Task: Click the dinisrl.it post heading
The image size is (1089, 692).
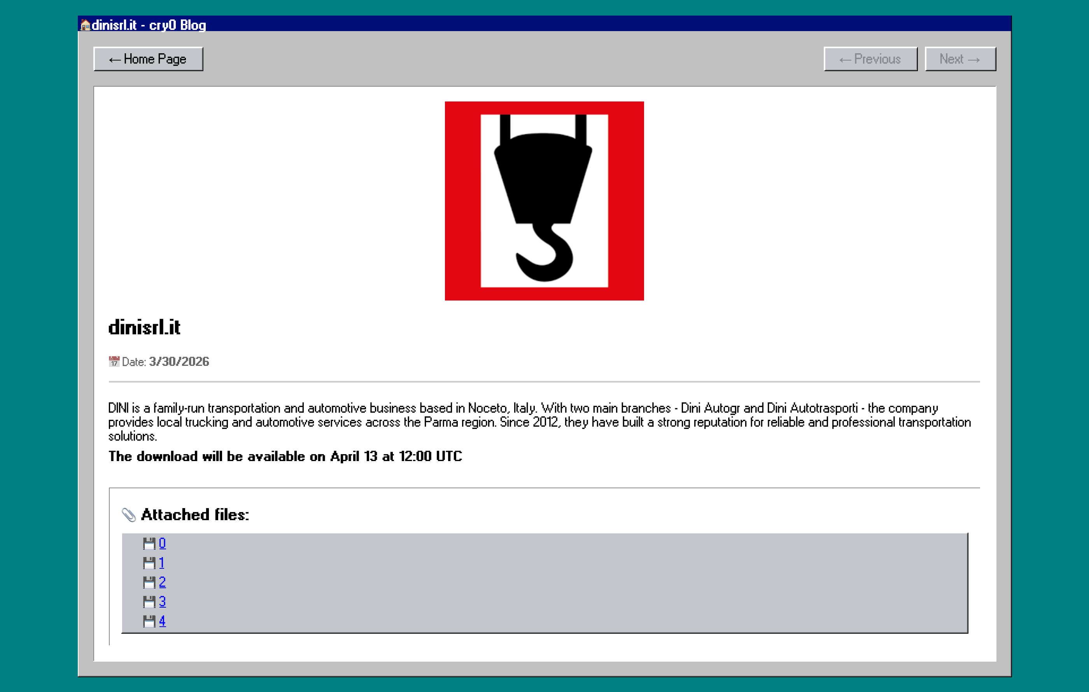Action: pyautogui.click(x=144, y=327)
